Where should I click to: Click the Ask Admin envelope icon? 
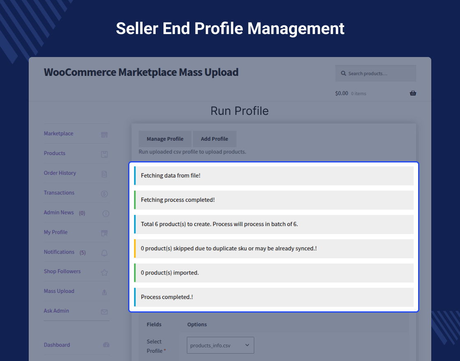coord(104,312)
